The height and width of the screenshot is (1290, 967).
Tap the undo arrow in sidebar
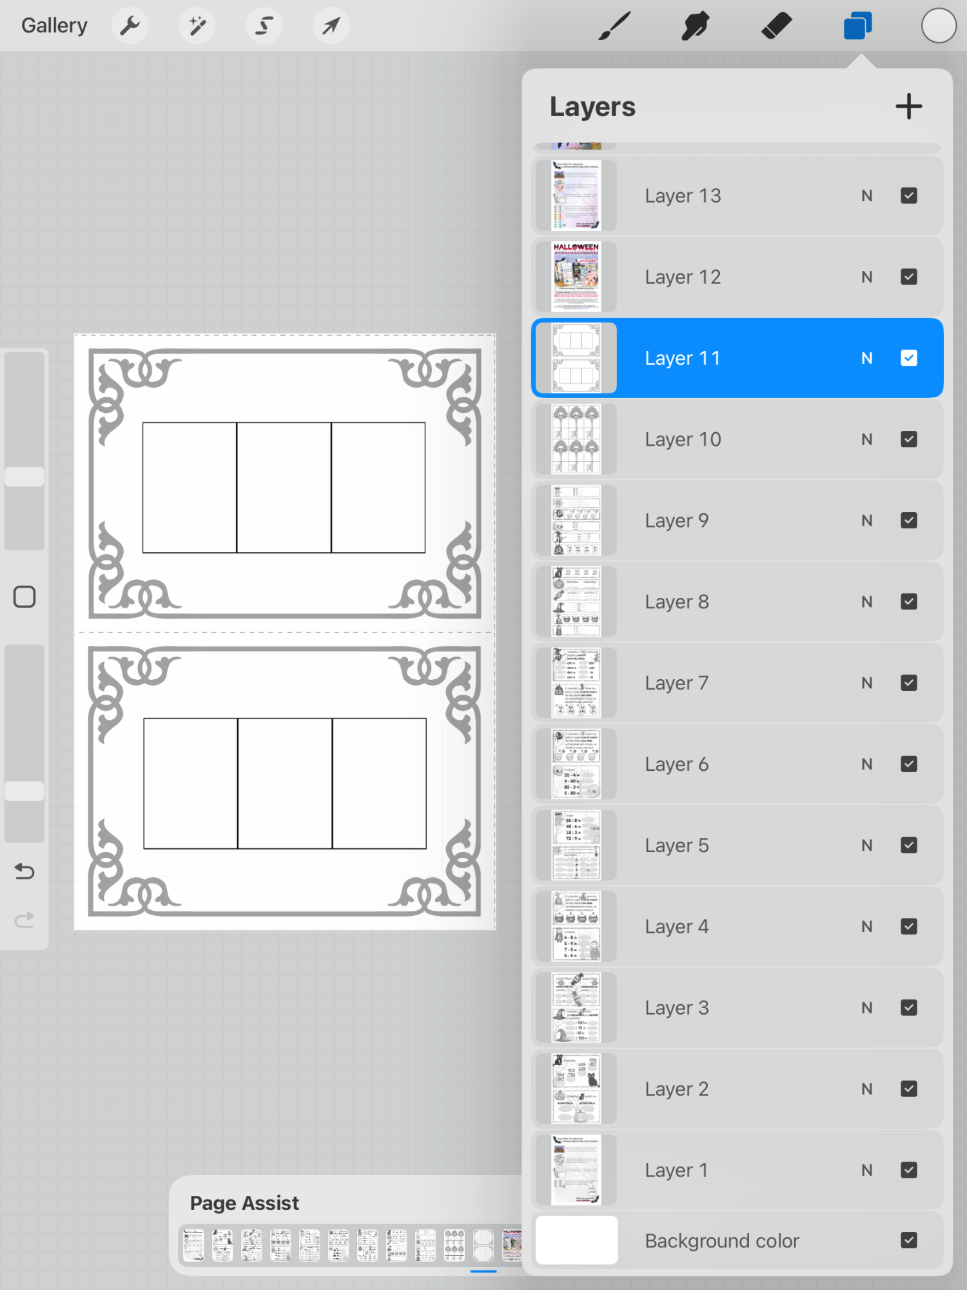(24, 872)
